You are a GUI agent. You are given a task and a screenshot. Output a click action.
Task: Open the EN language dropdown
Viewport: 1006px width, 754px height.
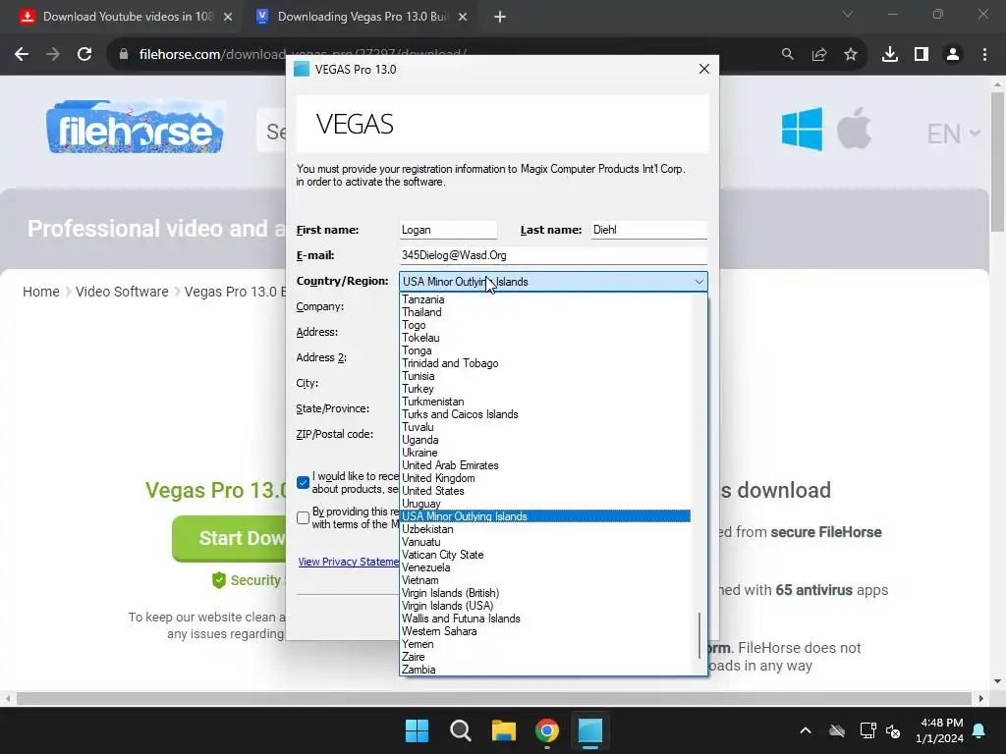[953, 134]
